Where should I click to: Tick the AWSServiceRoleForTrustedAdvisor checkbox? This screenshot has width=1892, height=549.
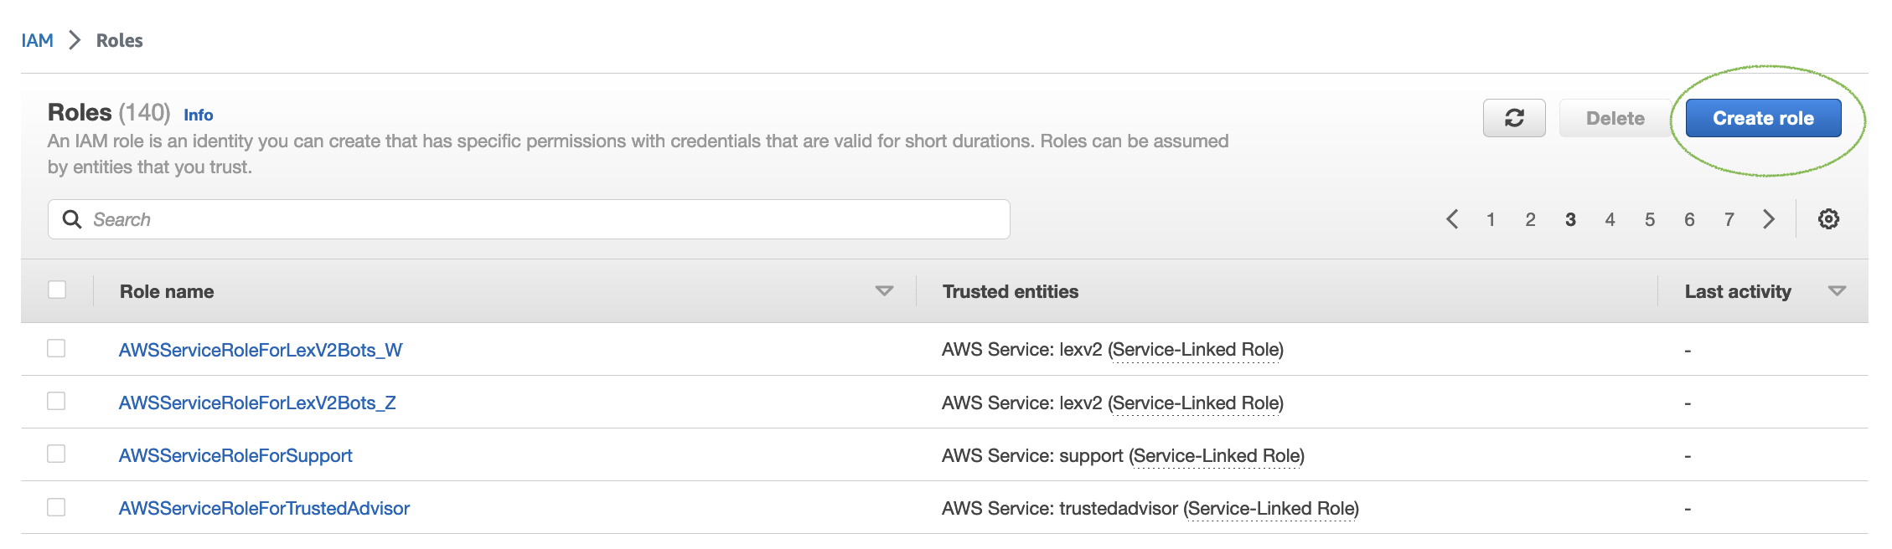click(56, 507)
